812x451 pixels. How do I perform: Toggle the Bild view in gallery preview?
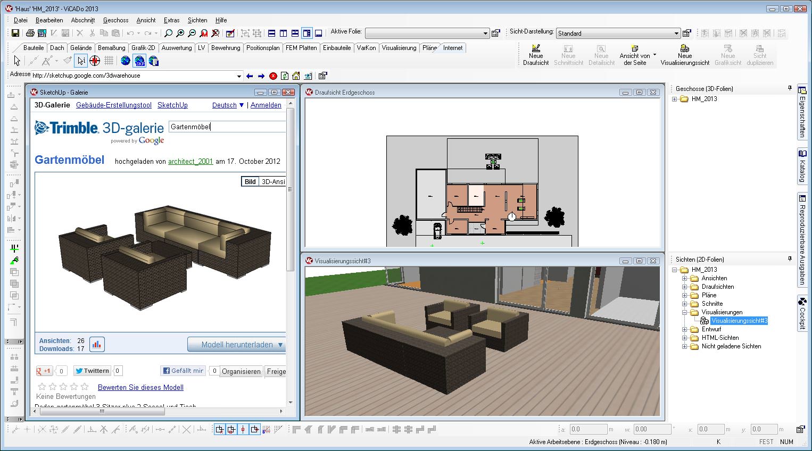pyautogui.click(x=250, y=181)
